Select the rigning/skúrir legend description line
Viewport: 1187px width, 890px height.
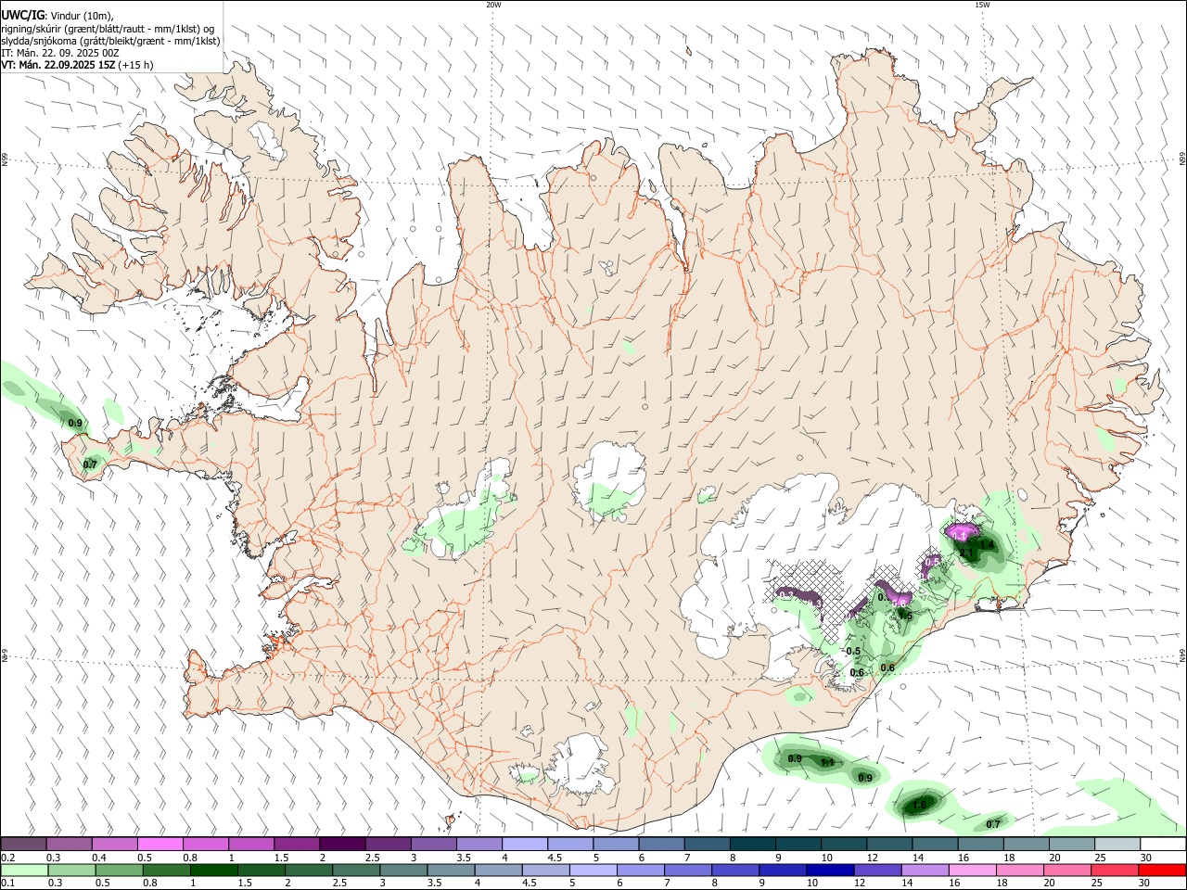click(x=108, y=29)
